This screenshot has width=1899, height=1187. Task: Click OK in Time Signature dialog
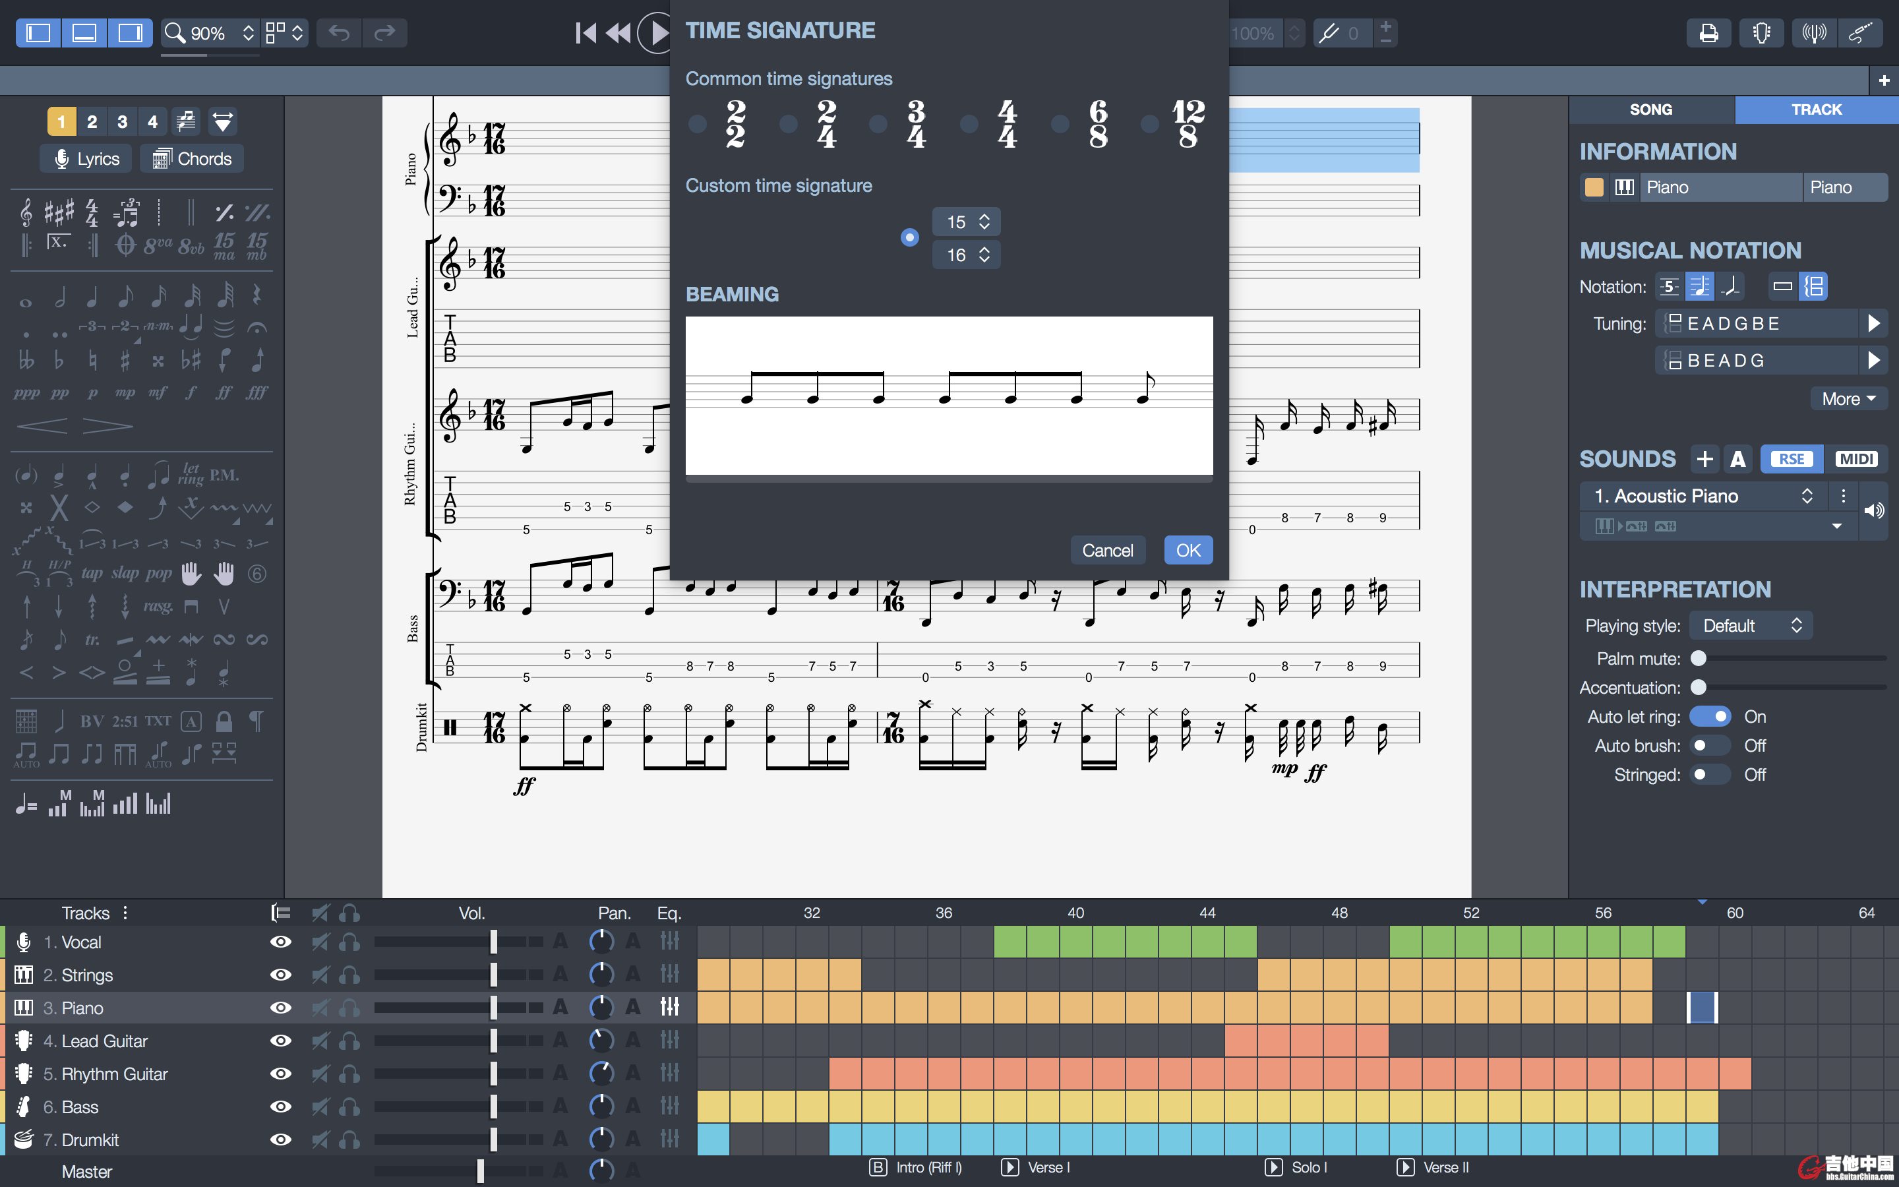coord(1188,551)
